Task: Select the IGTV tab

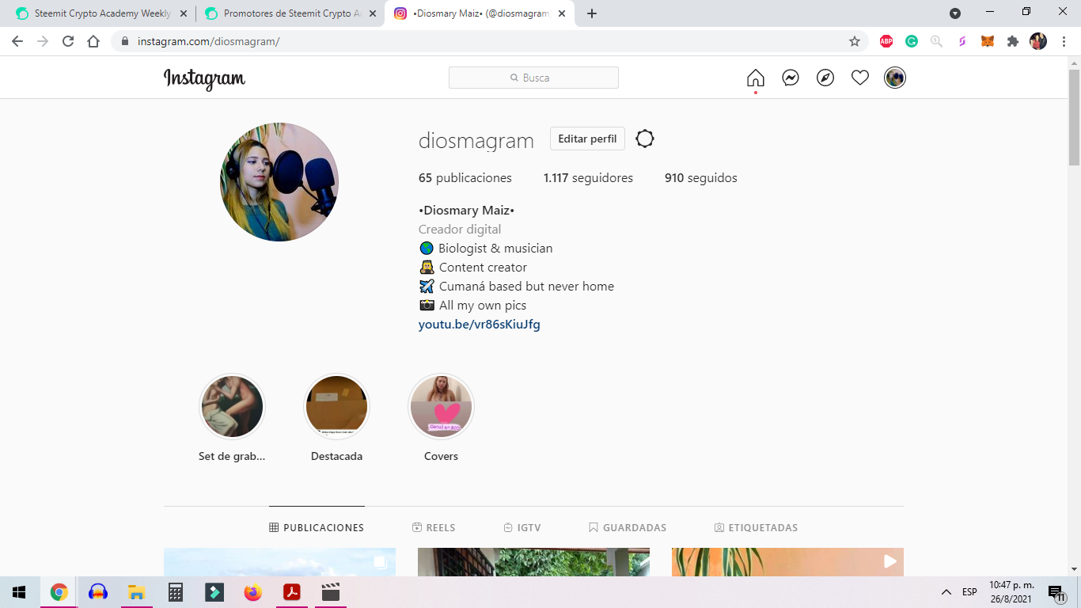Action: point(522,527)
